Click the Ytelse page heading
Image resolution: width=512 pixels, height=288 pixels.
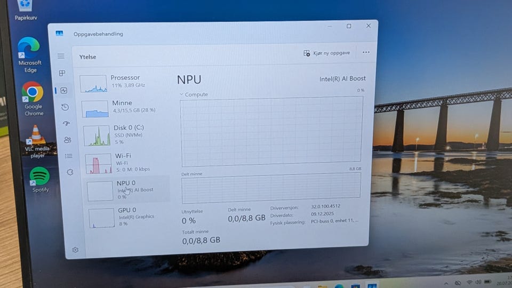click(x=88, y=57)
